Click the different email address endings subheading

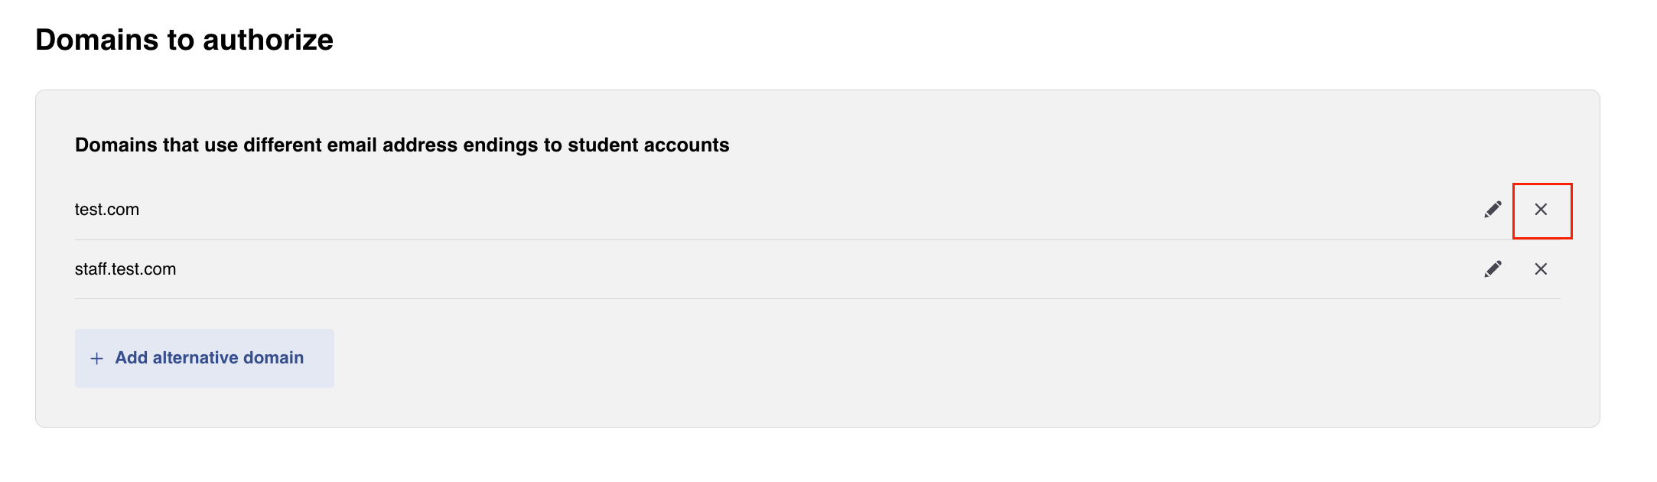402,145
